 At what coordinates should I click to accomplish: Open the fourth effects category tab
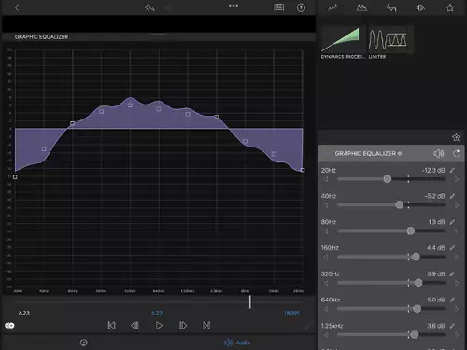click(420, 7)
